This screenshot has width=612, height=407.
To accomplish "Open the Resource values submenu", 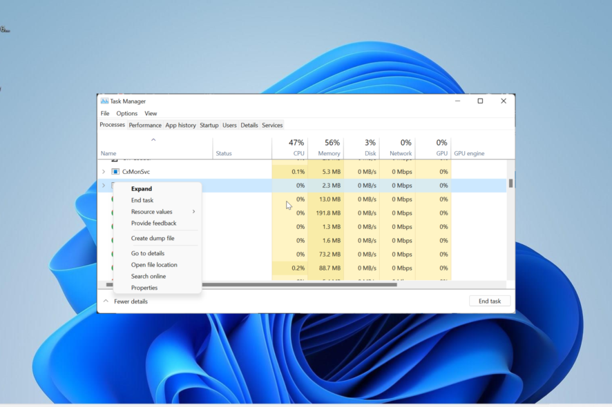I will tap(153, 211).
